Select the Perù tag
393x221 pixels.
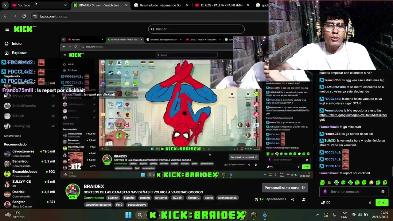pyautogui.click(x=119, y=205)
